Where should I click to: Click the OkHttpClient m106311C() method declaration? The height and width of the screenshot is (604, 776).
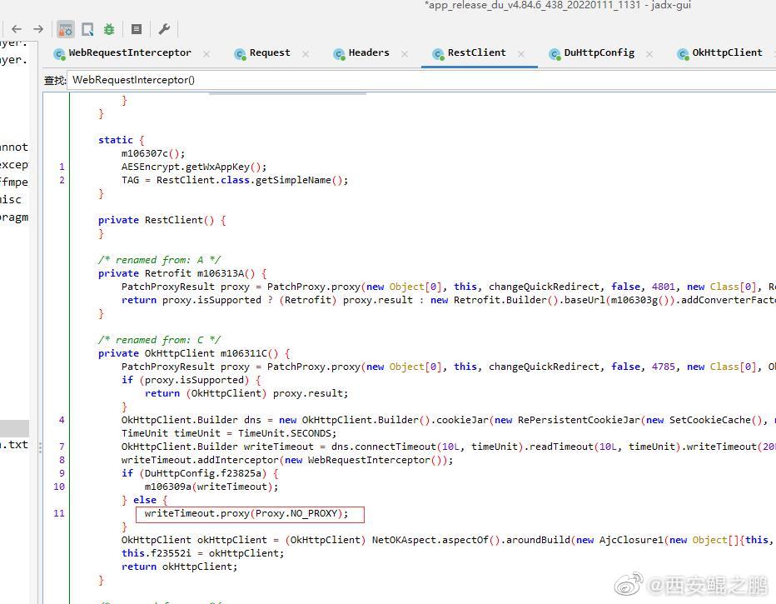coord(194,353)
